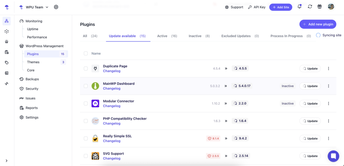This screenshot has width=344, height=166.
Task: Click the Modular Connector purple icon
Action: point(95,103)
